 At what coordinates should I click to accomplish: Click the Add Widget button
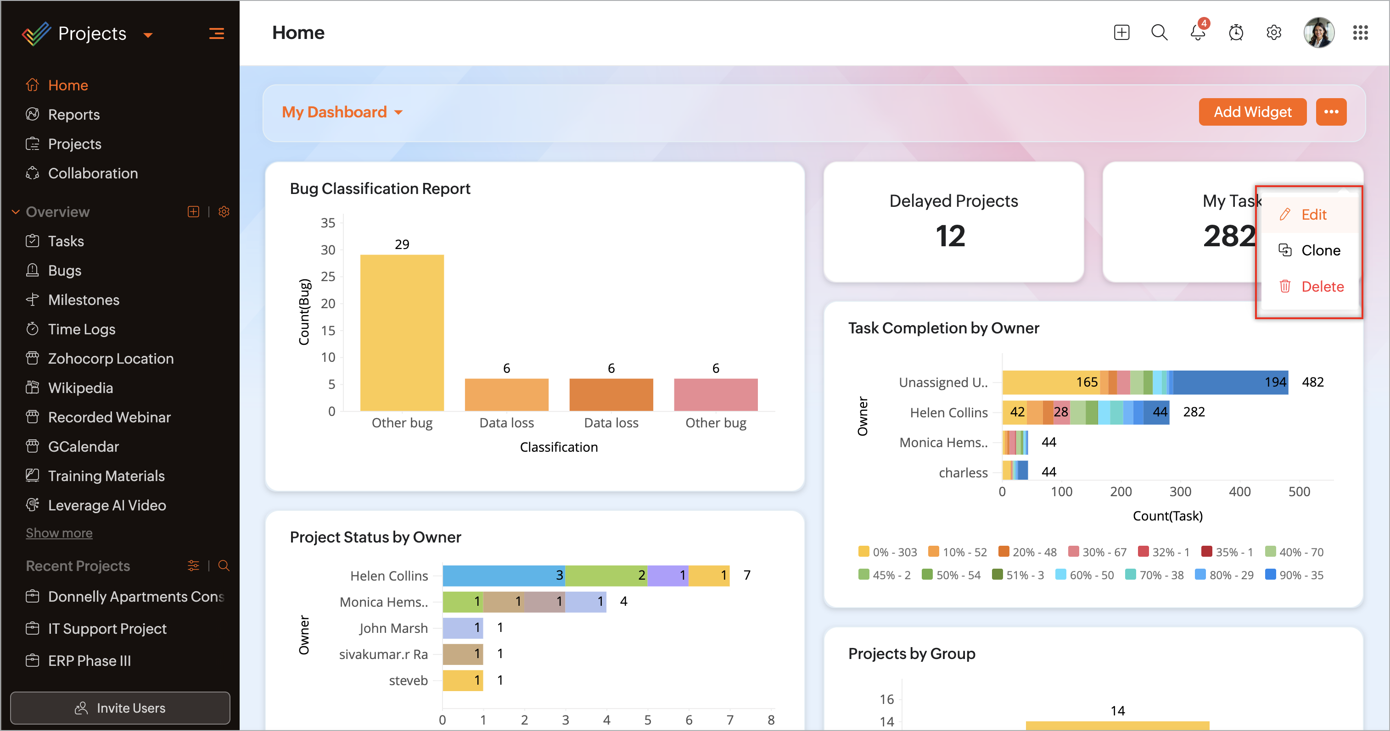click(x=1252, y=112)
